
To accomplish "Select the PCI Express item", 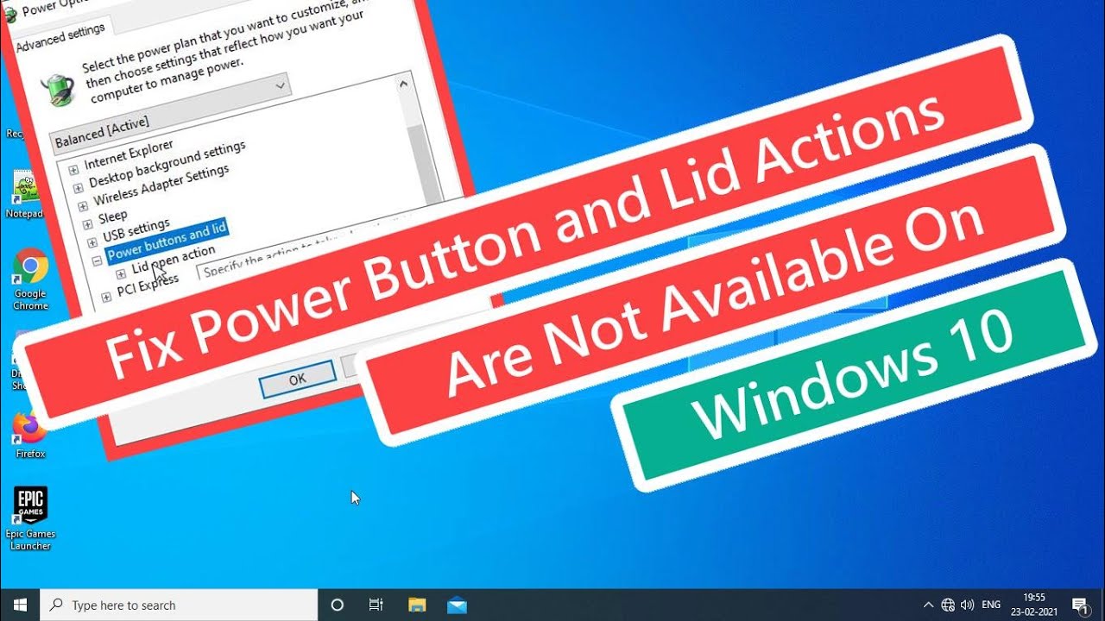I will point(148,285).
